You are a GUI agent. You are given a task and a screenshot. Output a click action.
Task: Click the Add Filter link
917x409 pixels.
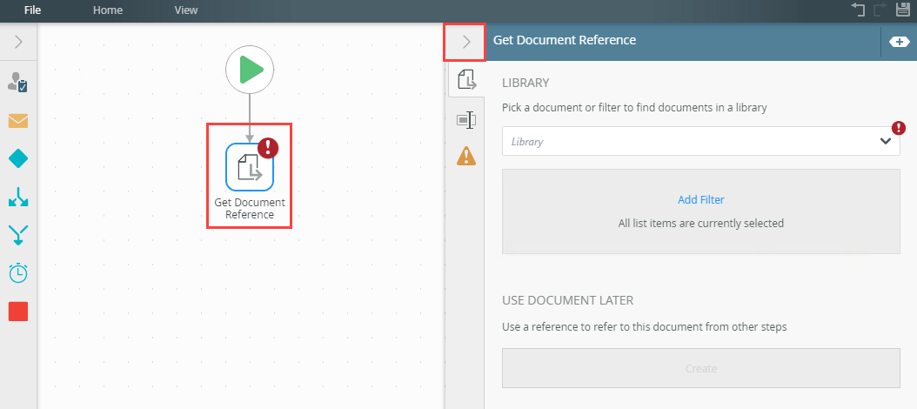[x=700, y=199]
